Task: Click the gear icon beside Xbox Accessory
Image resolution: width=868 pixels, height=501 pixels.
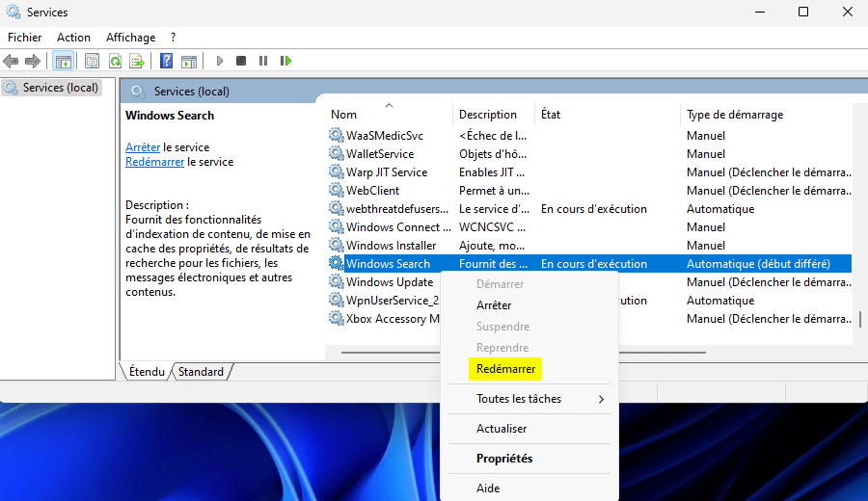Action: tap(336, 317)
